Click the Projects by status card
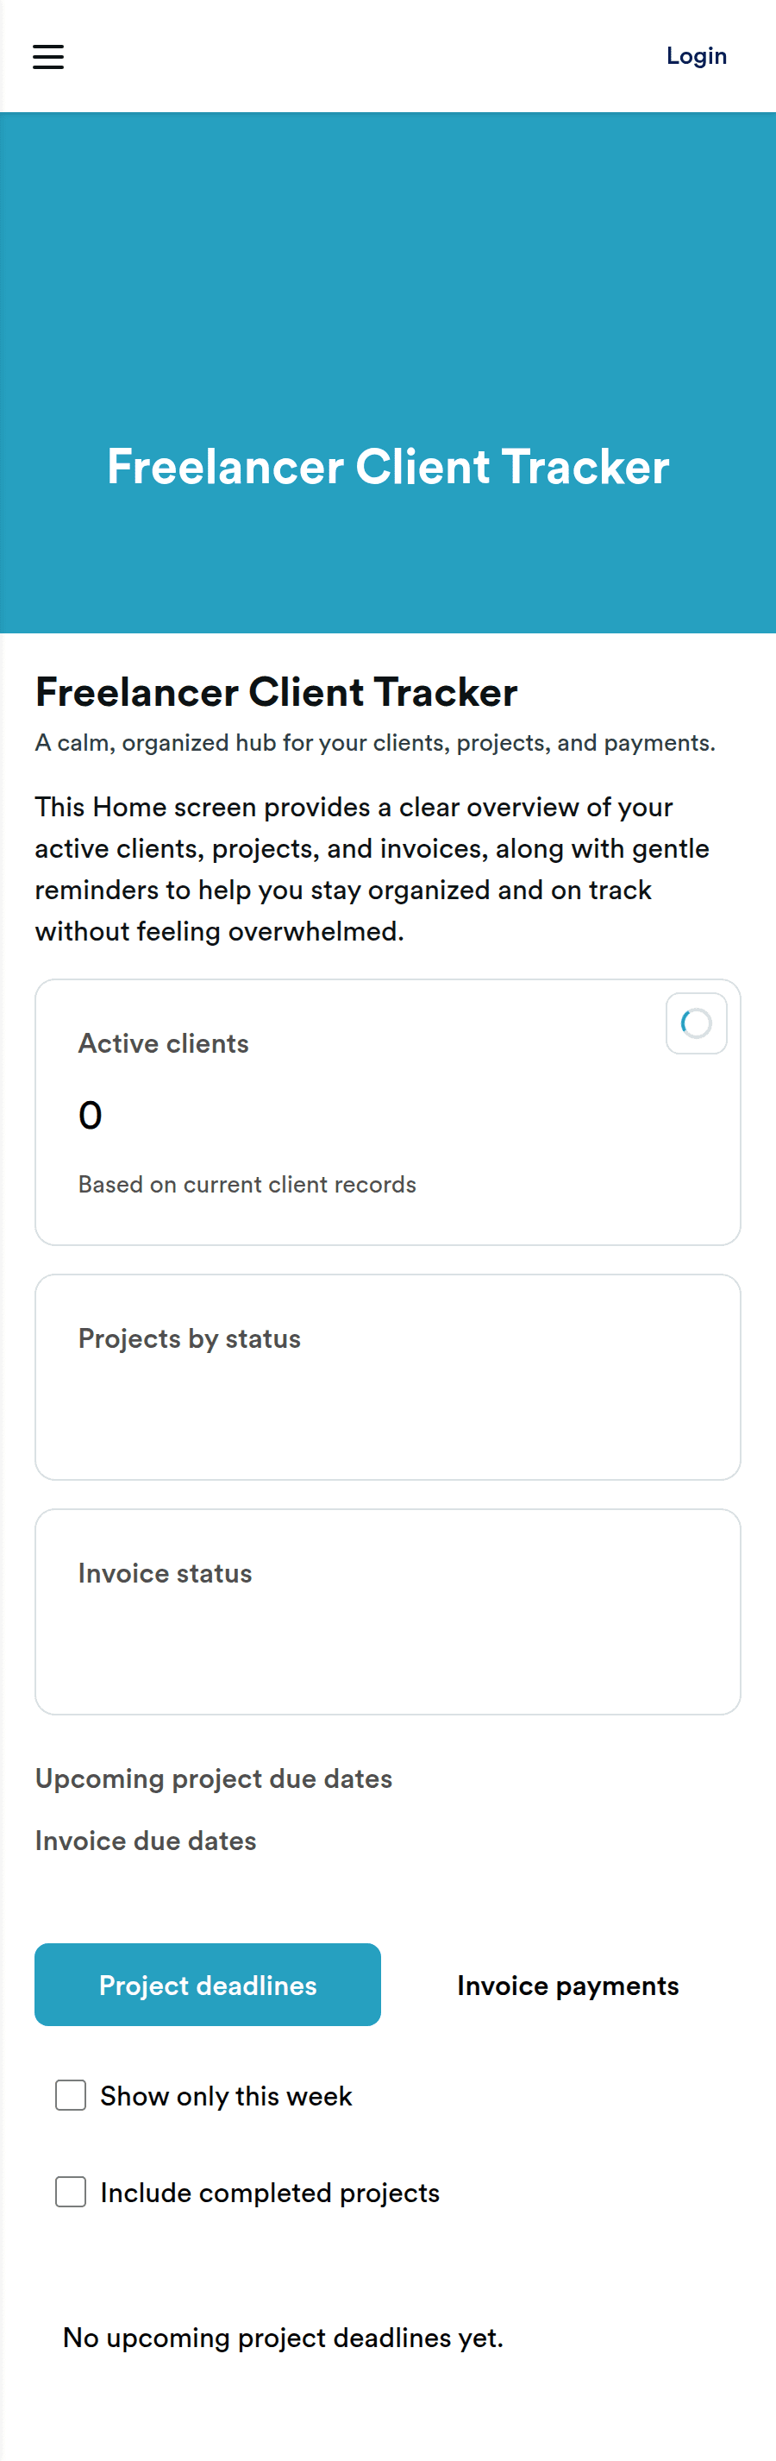 coord(387,1376)
